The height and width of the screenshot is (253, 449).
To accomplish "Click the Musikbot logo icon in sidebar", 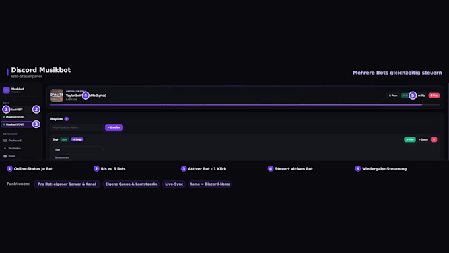I will pyautogui.click(x=7, y=90).
